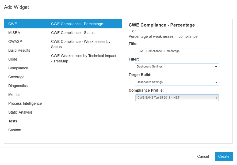Click the Title input field
The image size is (237, 165).
177,51
